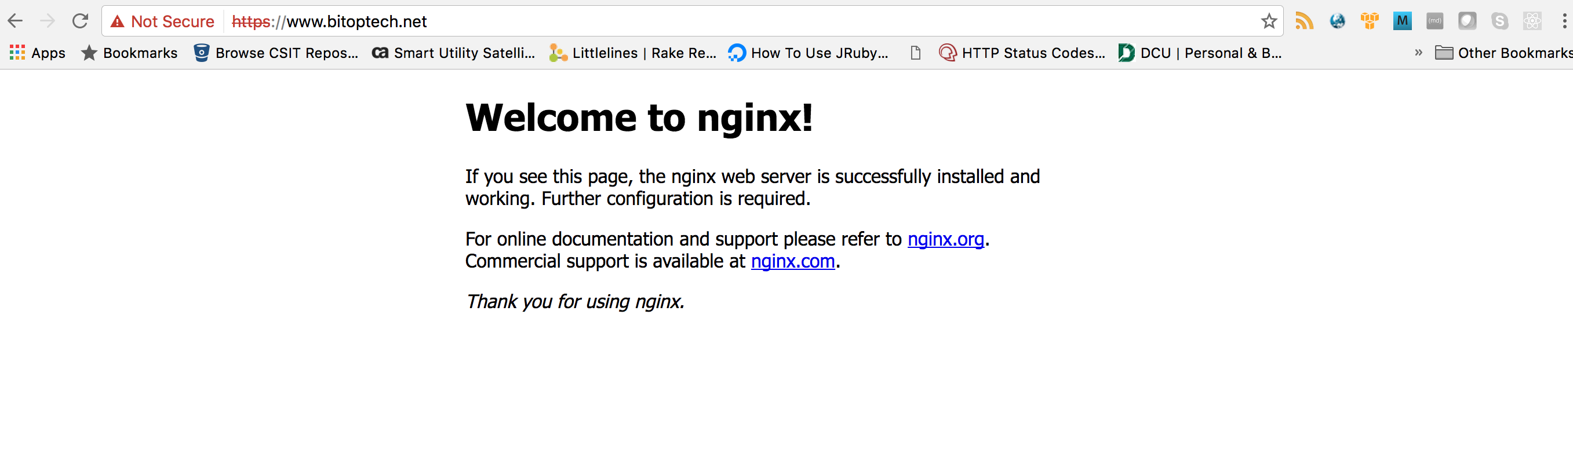Click the Not Secure warning indicator
This screenshot has width=1573, height=468.
point(162,21)
